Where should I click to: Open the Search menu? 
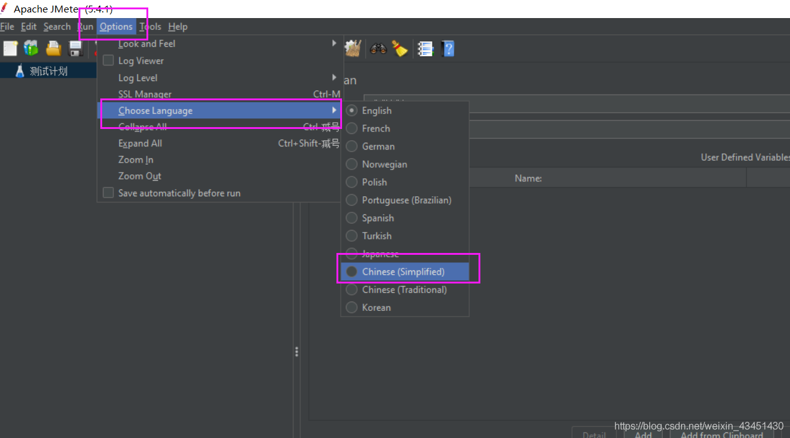click(x=57, y=27)
